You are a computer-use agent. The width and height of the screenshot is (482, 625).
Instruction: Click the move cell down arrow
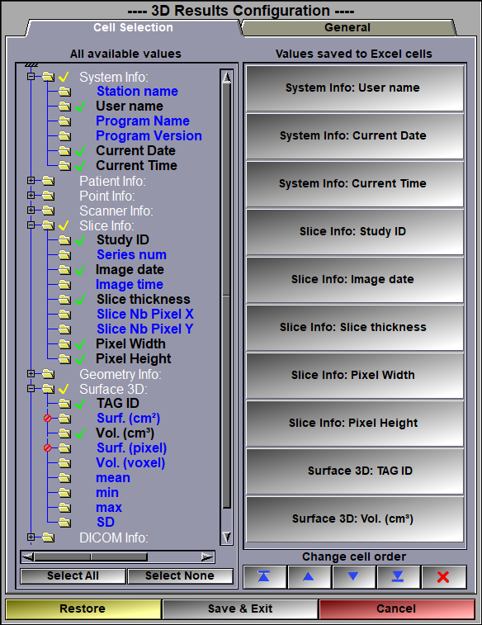click(x=353, y=576)
